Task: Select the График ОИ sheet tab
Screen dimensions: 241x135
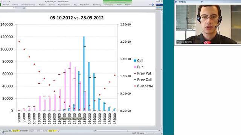Action: coord(6,131)
